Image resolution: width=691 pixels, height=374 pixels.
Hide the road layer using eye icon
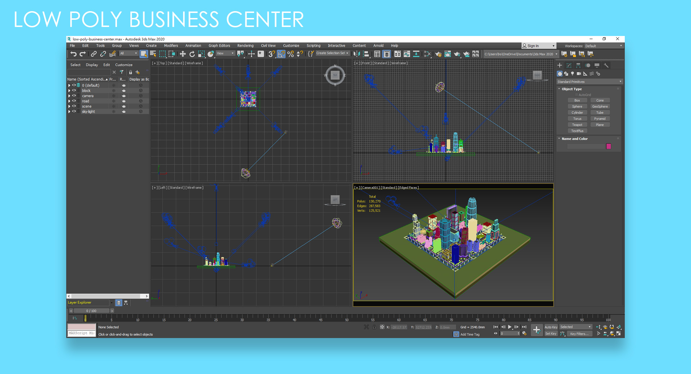[74, 101]
